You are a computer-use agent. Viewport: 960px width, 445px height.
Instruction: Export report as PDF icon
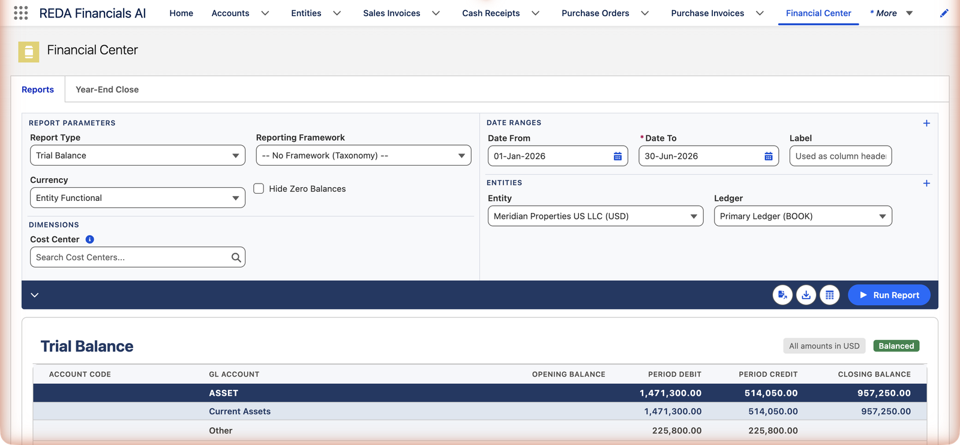782,295
